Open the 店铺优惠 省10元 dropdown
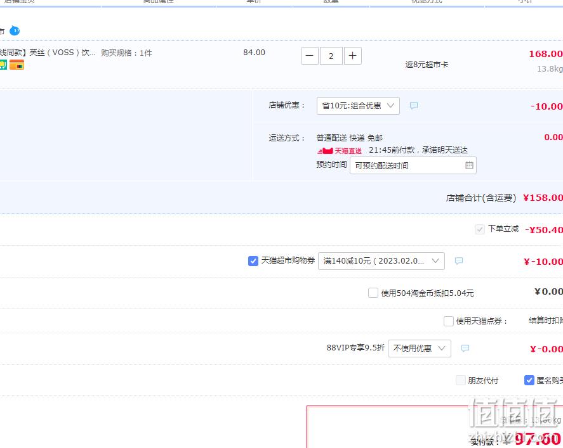 click(358, 106)
